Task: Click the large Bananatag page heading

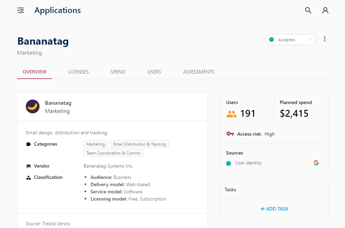Action: tap(43, 41)
